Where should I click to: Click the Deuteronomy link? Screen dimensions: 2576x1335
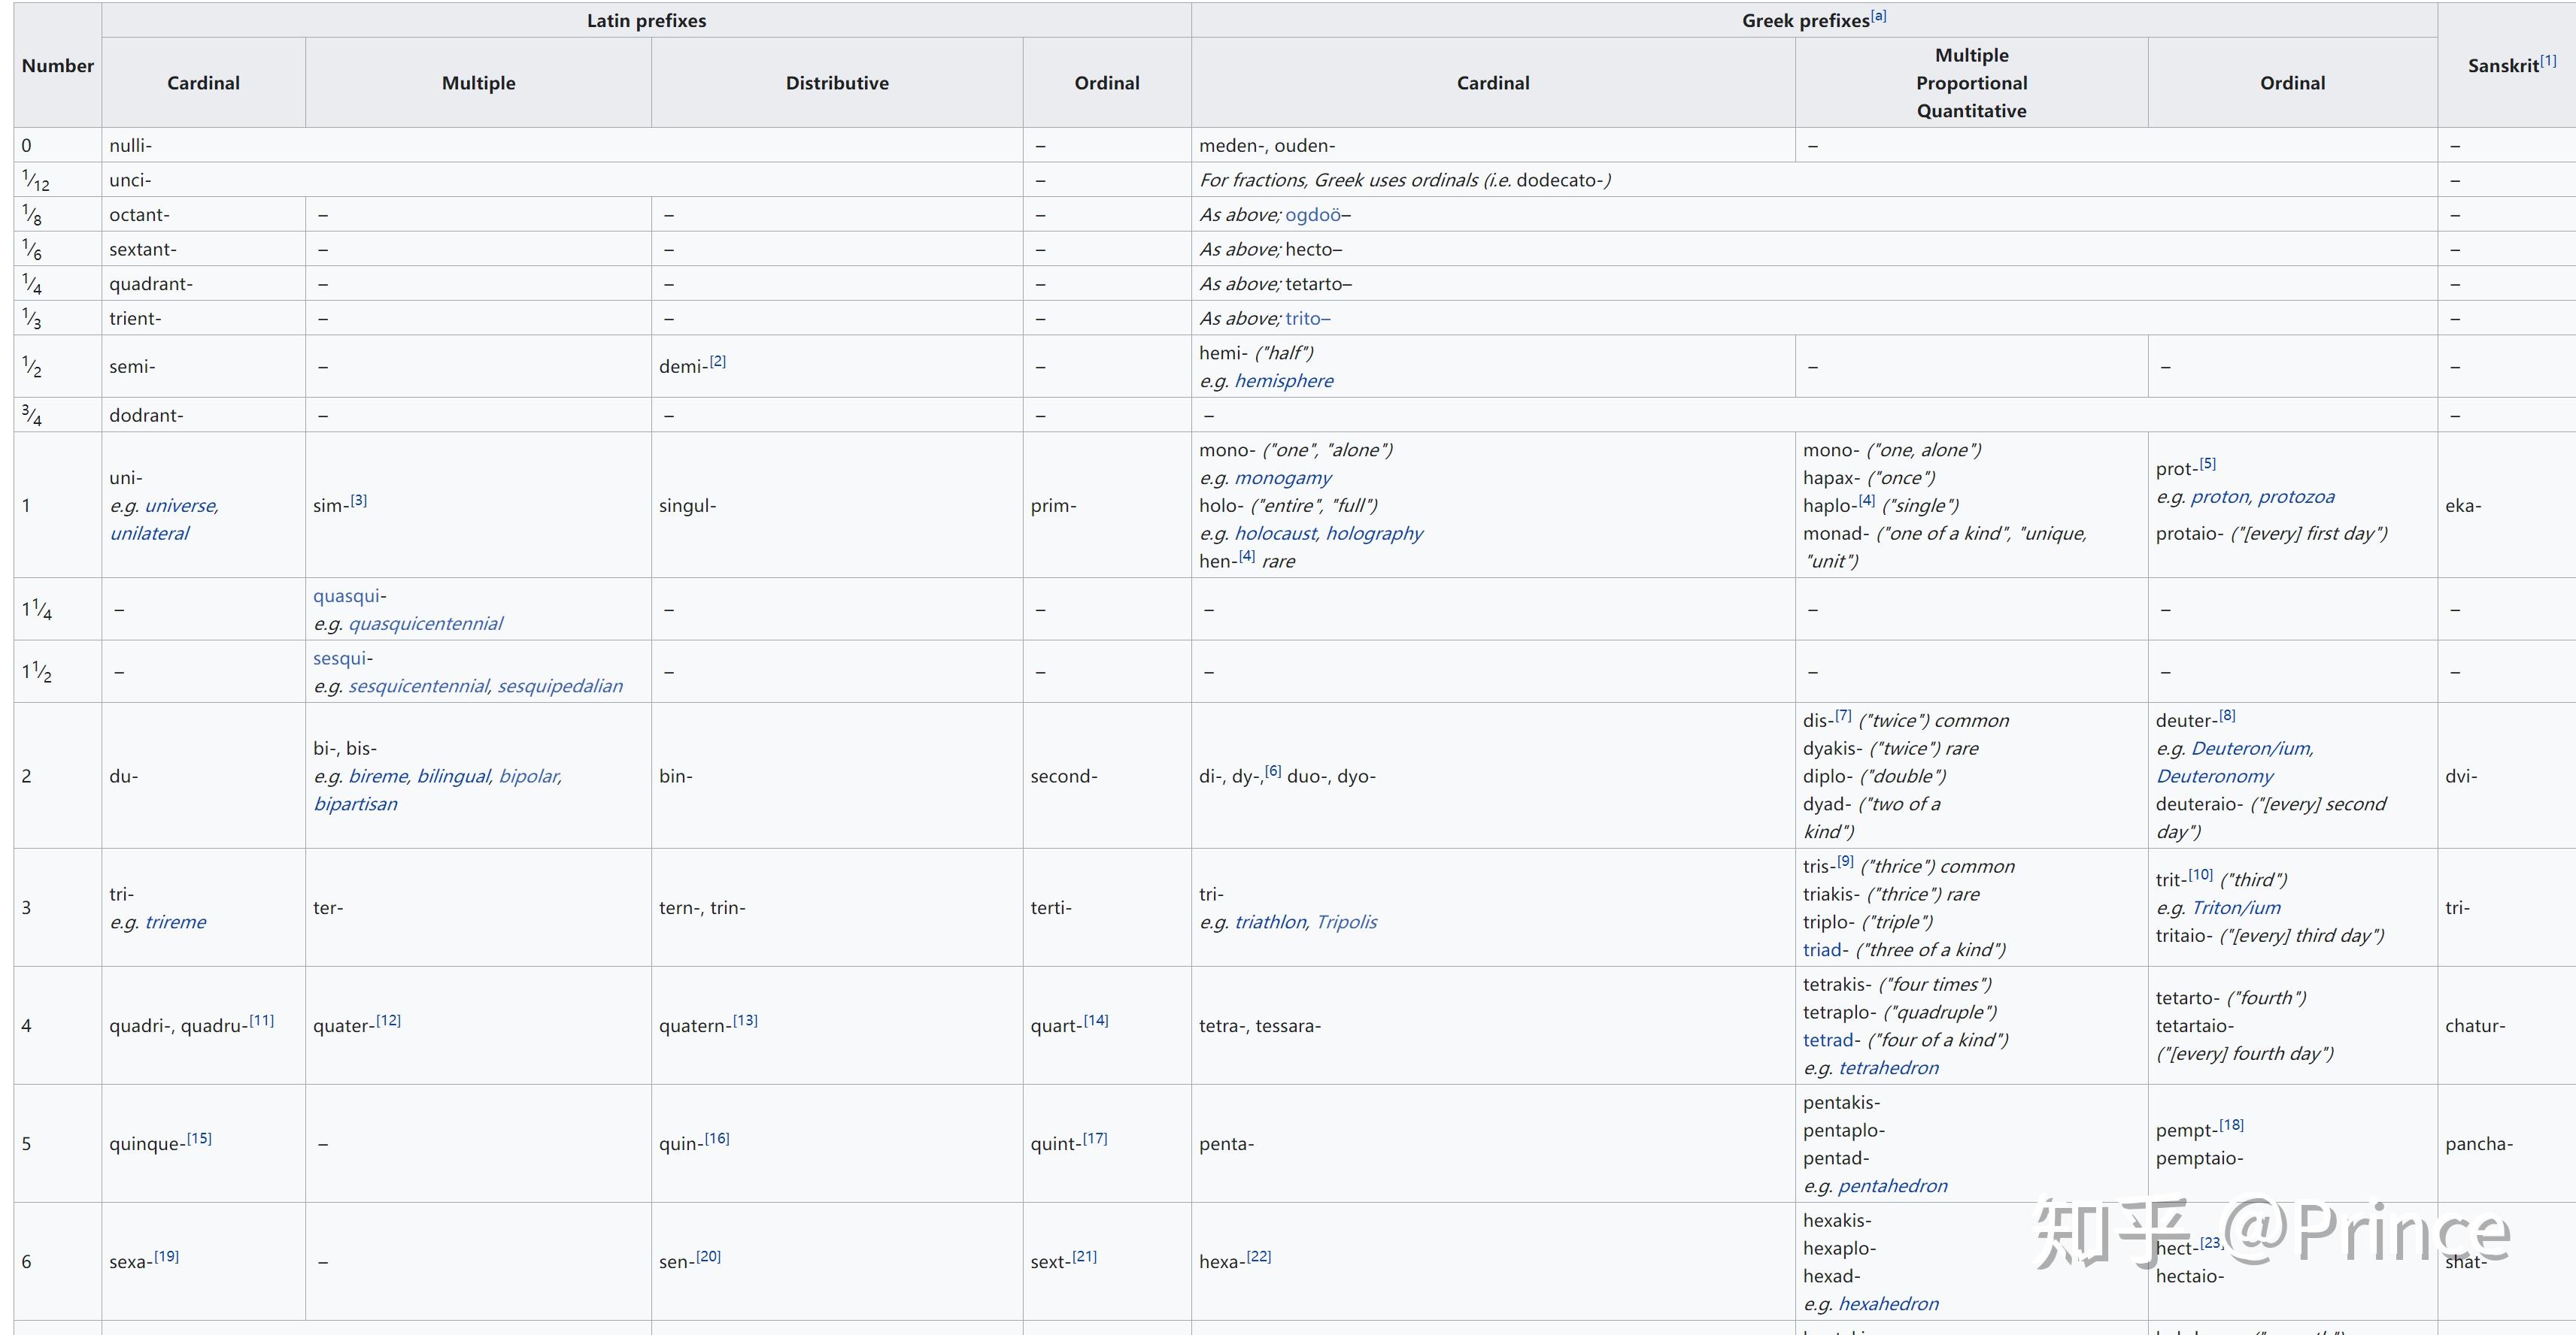(2214, 776)
